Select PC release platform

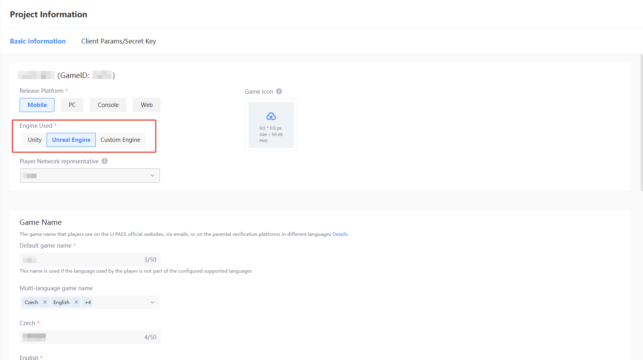click(72, 105)
